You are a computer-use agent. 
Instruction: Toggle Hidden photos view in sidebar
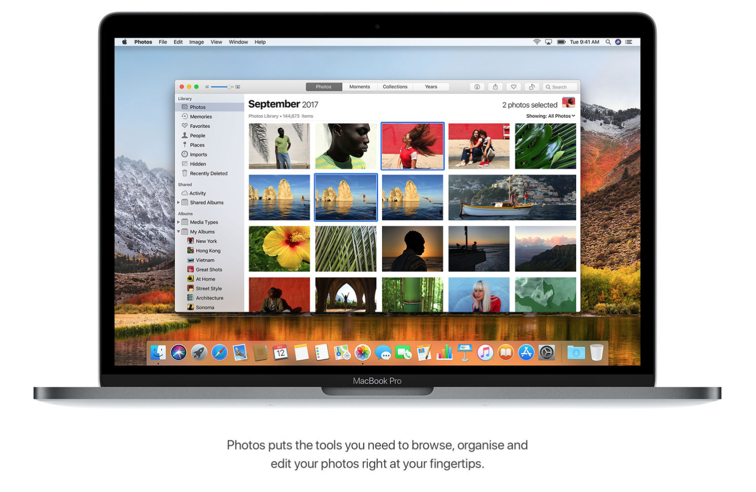(x=197, y=163)
